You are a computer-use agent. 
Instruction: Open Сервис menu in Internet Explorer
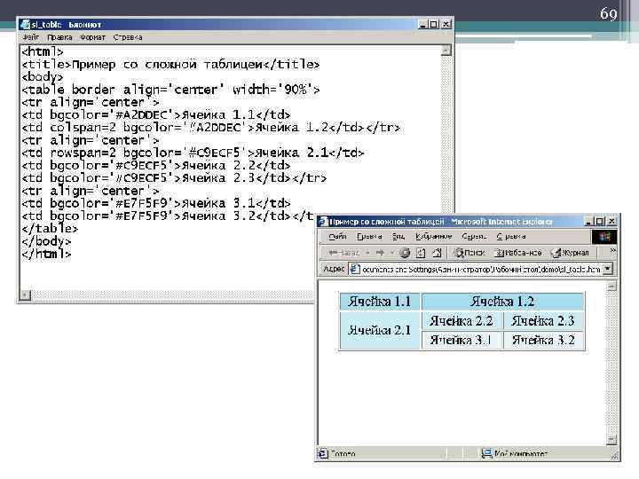[474, 236]
